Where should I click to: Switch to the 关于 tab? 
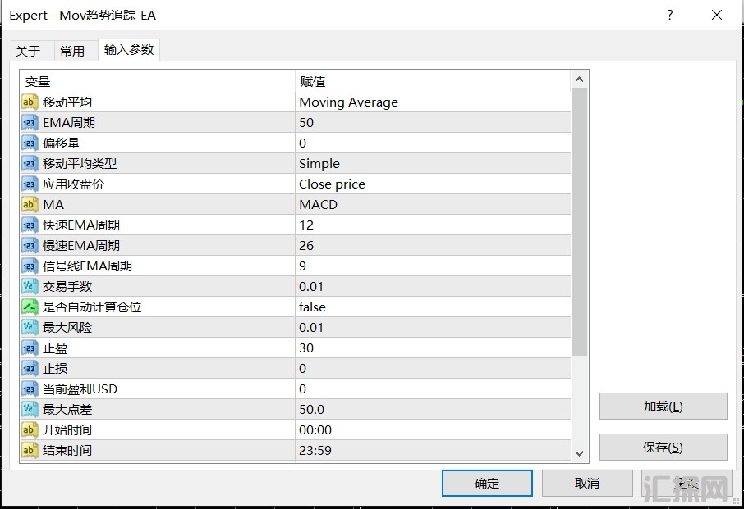(x=28, y=51)
